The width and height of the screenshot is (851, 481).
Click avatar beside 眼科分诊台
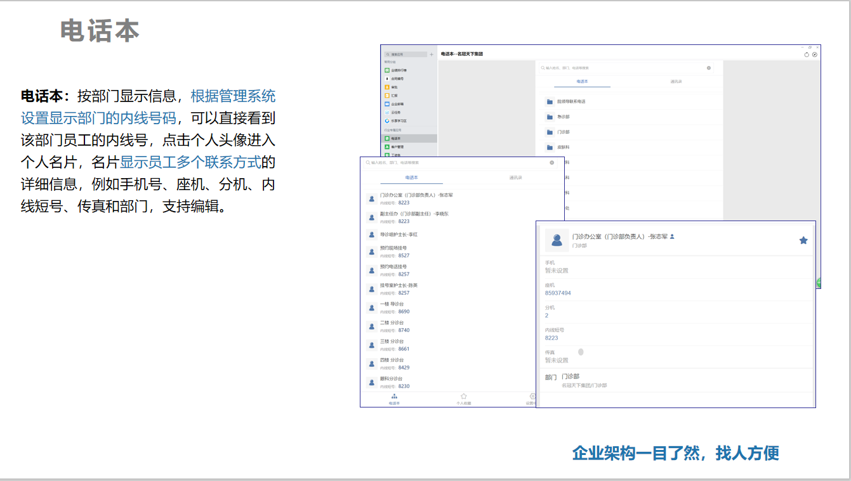tap(372, 382)
